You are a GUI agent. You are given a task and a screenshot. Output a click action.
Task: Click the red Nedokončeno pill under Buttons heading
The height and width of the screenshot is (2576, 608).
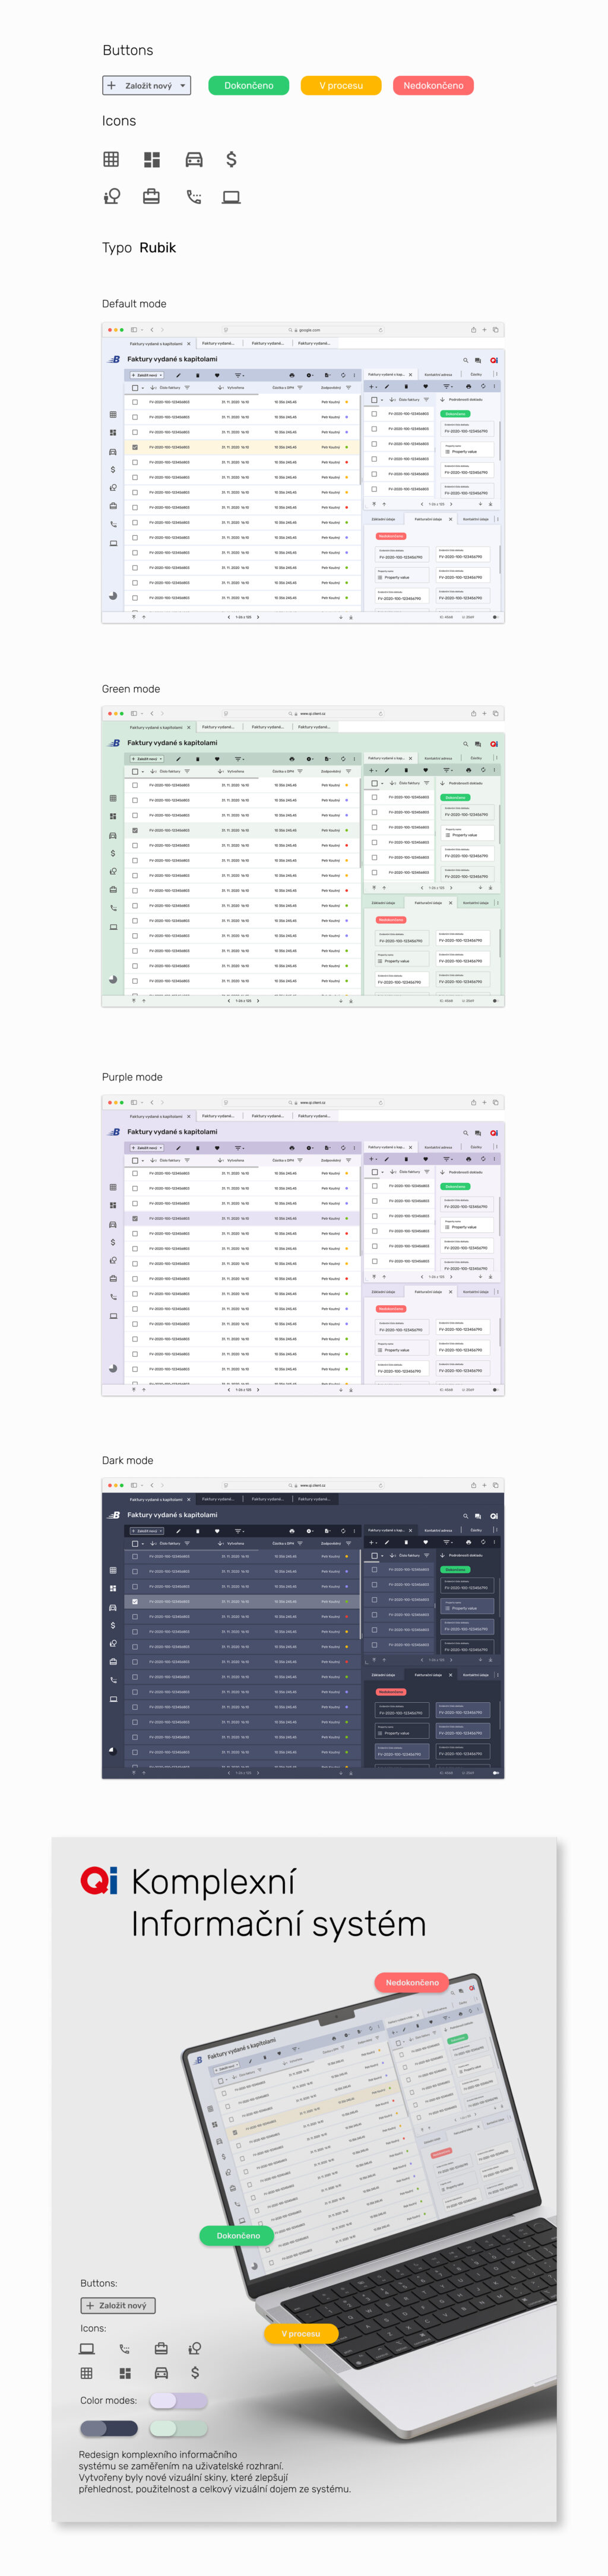433,86
